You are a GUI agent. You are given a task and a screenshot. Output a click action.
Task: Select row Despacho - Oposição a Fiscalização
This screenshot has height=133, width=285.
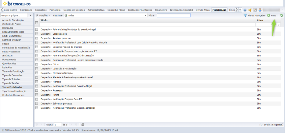[158, 69]
